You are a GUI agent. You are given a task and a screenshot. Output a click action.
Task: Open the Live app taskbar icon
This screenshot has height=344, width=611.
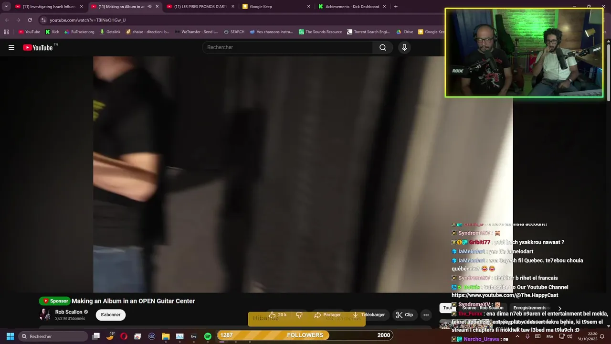(x=194, y=336)
